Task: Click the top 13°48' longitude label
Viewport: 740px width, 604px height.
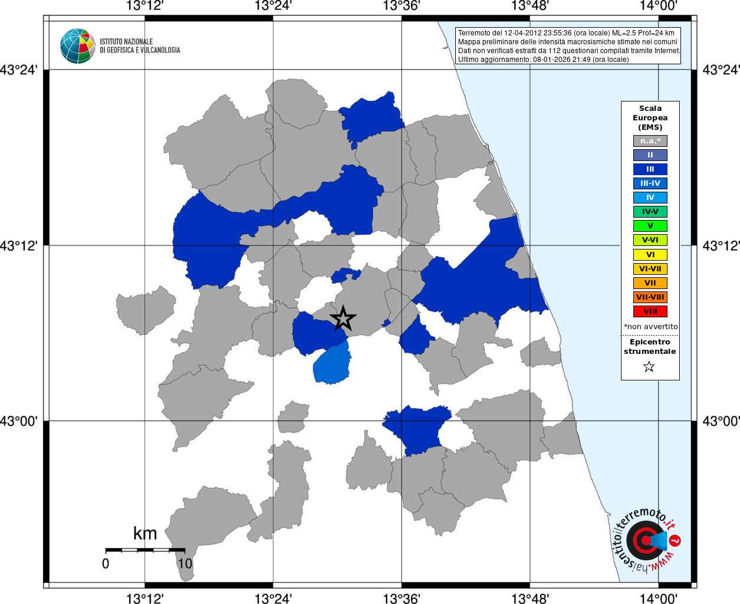Action: tap(529, 6)
